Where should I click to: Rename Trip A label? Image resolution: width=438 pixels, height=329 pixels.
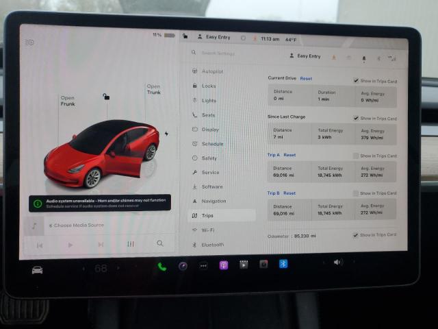(x=274, y=155)
